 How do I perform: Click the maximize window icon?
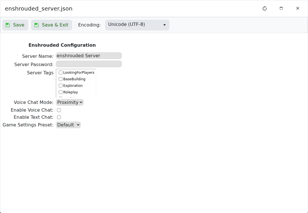pos(281,9)
